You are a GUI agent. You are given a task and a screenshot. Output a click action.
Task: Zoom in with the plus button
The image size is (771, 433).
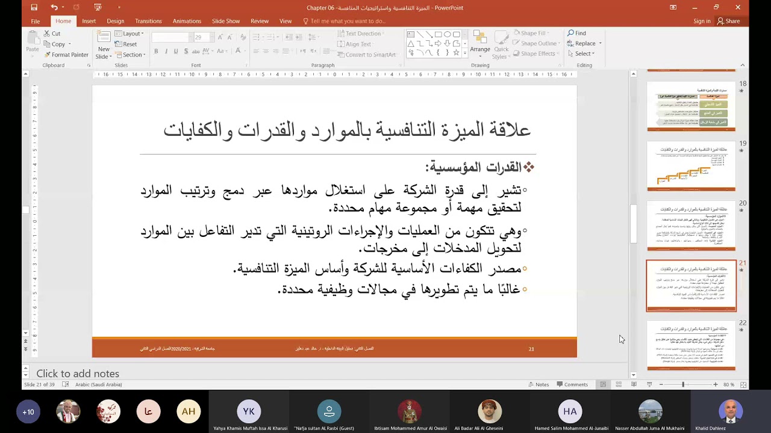pos(716,384)
